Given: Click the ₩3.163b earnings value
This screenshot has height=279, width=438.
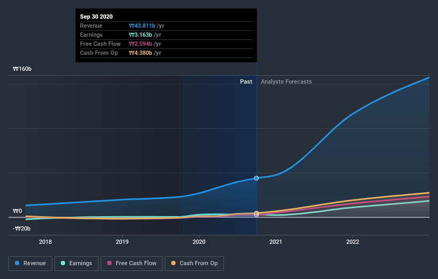Looking at the screenshot, I should 140,35.
